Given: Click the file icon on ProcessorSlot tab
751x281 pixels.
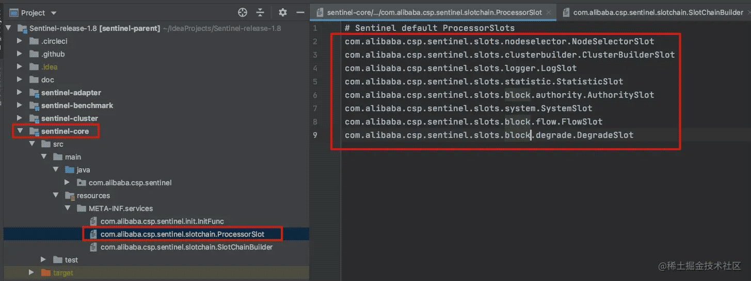Looking at the screenshot, I should (320, 12).
